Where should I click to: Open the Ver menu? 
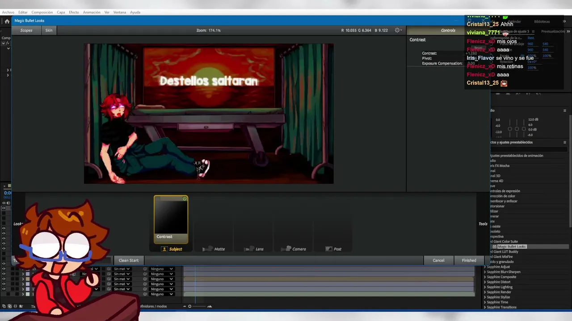pos(107,12)
